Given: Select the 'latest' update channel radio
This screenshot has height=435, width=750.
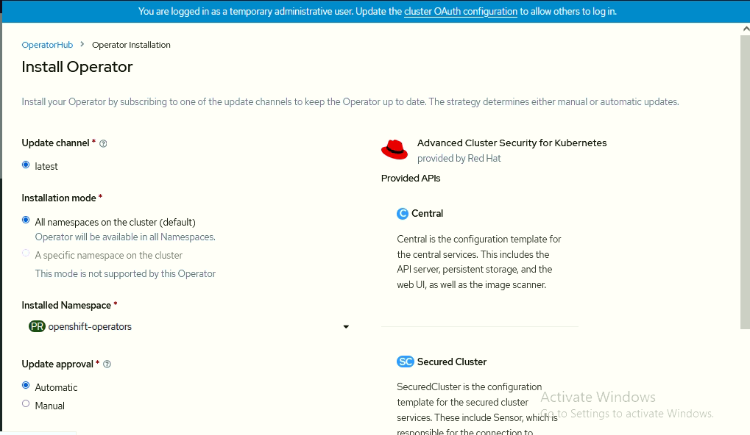Looking at the screenshot, I should (26, 165).
